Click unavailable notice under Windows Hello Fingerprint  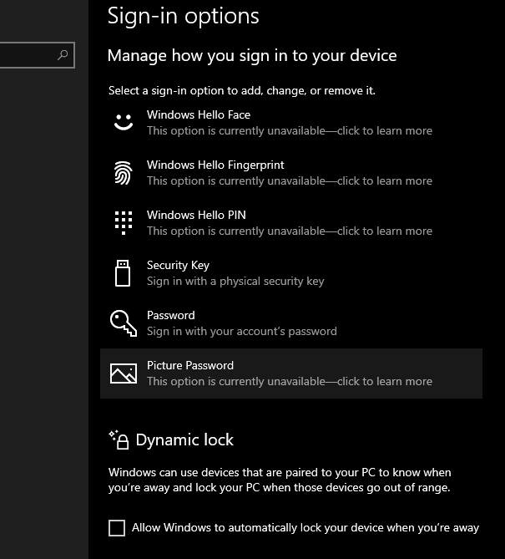pyautogui.click(x=290, y=181)
